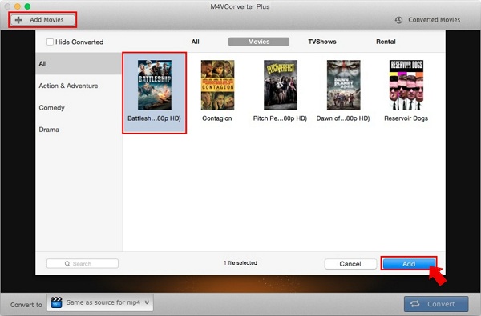Select the Drama genre
Image resolution: width=481 pixels, height=316 pixels.
click(x=79, y=130)
